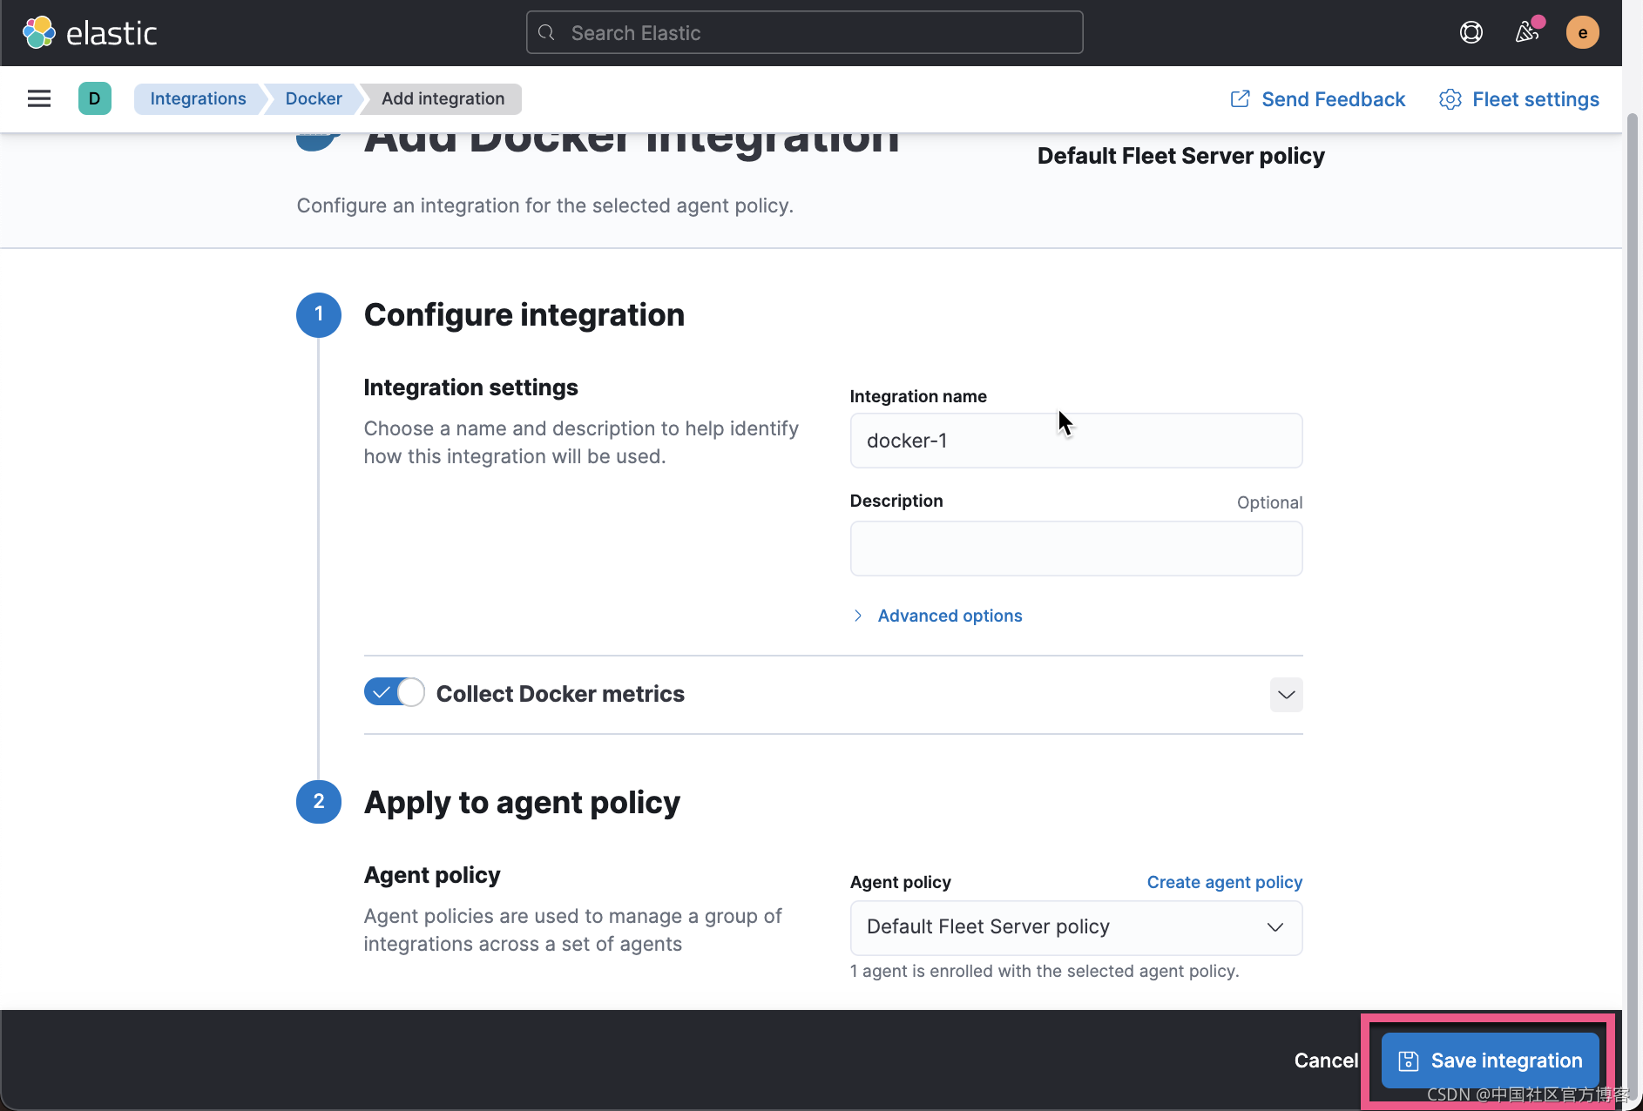Screen dimensions: 1643x1111
Task: Click the Apply to agent policy heading
Action: pos(522,803)
